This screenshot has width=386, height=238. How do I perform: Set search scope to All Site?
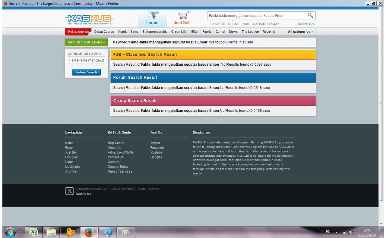[233, 24]
